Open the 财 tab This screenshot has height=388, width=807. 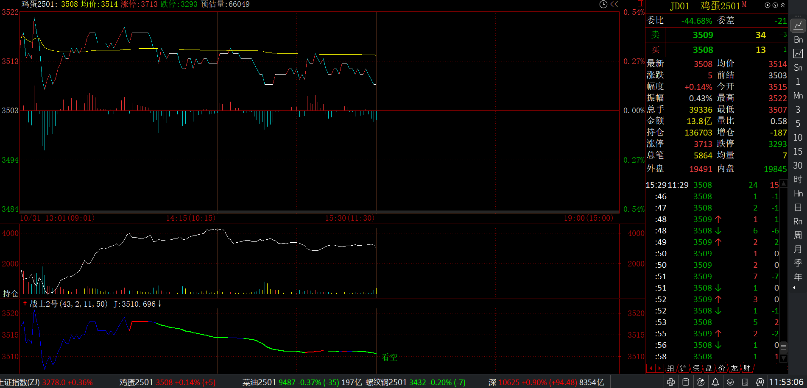(x=747, y=369)
